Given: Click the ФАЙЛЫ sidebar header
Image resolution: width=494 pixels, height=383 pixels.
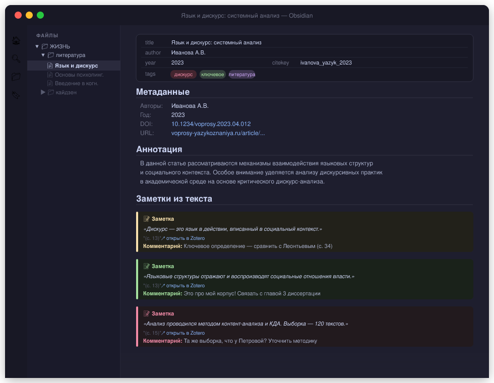Looking at the screenshot, I should (47, 35).
